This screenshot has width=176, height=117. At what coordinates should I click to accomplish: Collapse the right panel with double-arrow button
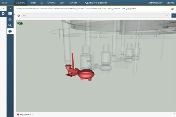click(173, 16)
